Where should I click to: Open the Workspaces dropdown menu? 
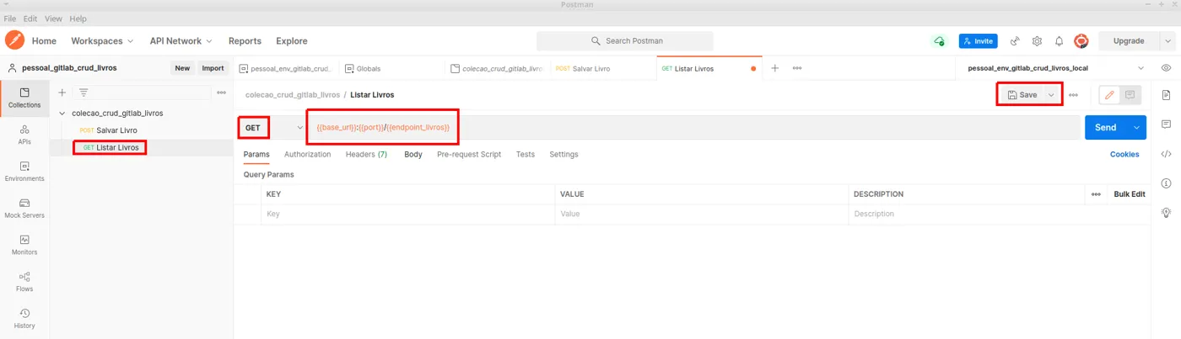pos(102,41)
